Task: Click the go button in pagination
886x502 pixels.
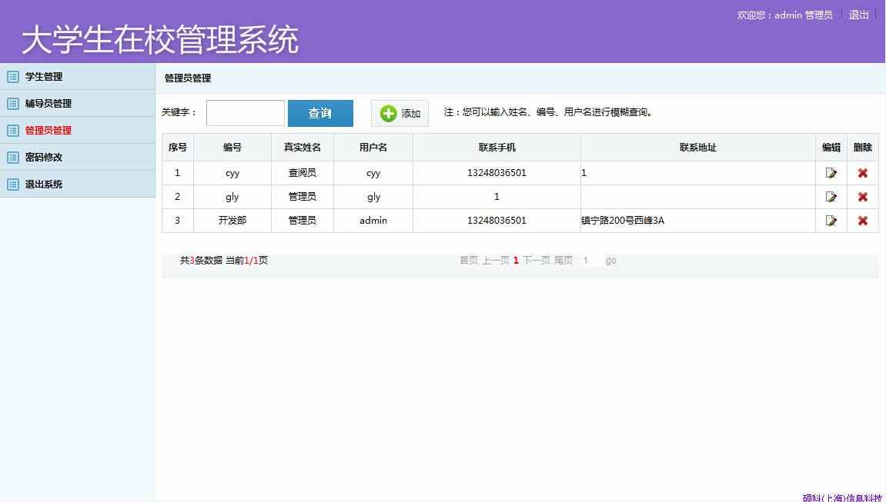Action: tap(611, 261)
